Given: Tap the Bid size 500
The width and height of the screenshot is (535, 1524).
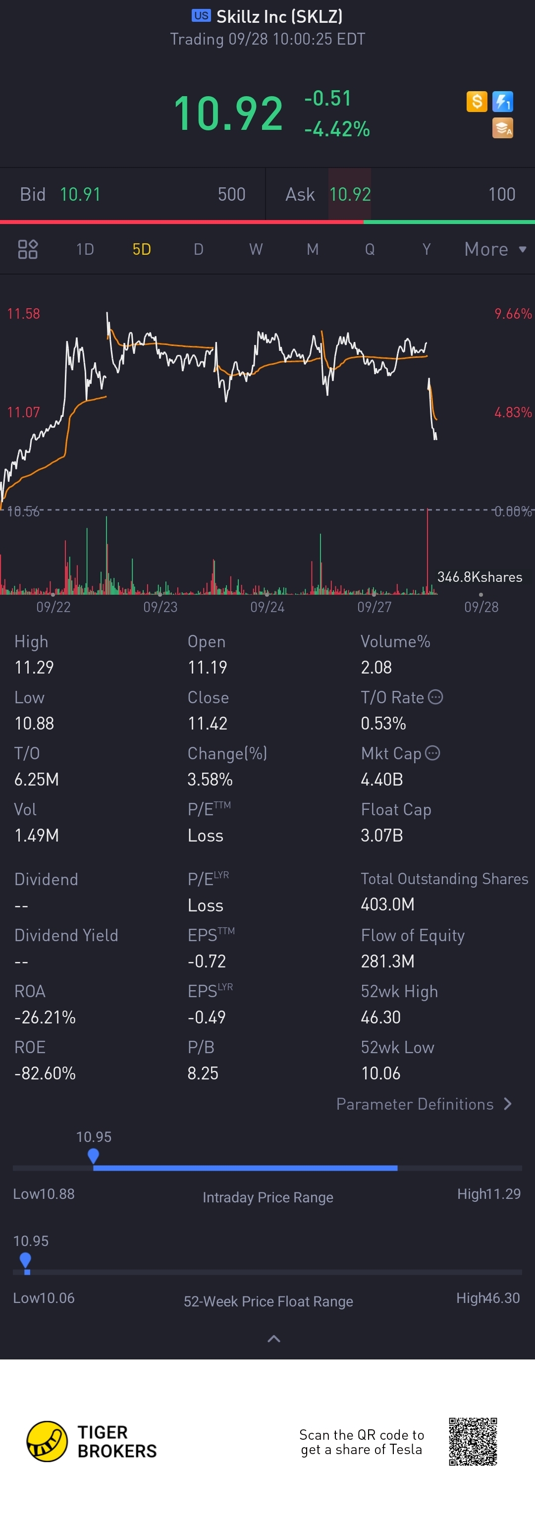Looking at the screenshot, I should (x=232, y=194).
